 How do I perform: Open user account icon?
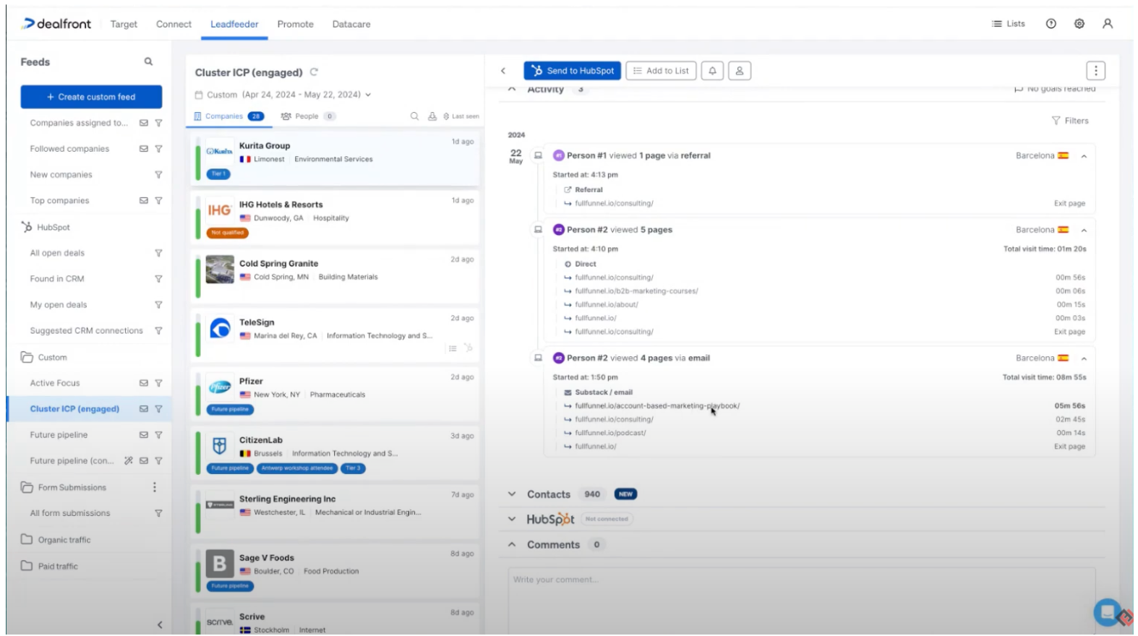click(x=1108, y=24)
